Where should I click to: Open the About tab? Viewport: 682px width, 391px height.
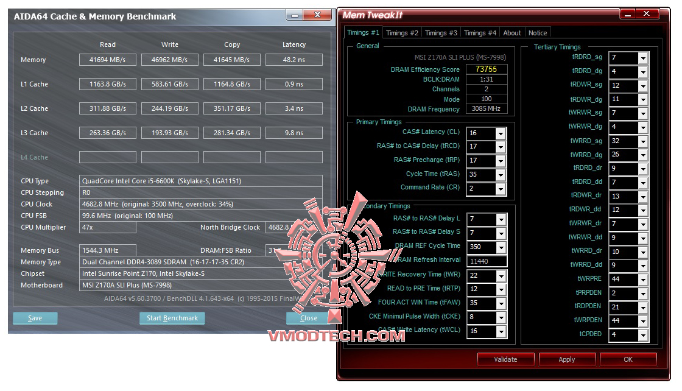point(512,33)
